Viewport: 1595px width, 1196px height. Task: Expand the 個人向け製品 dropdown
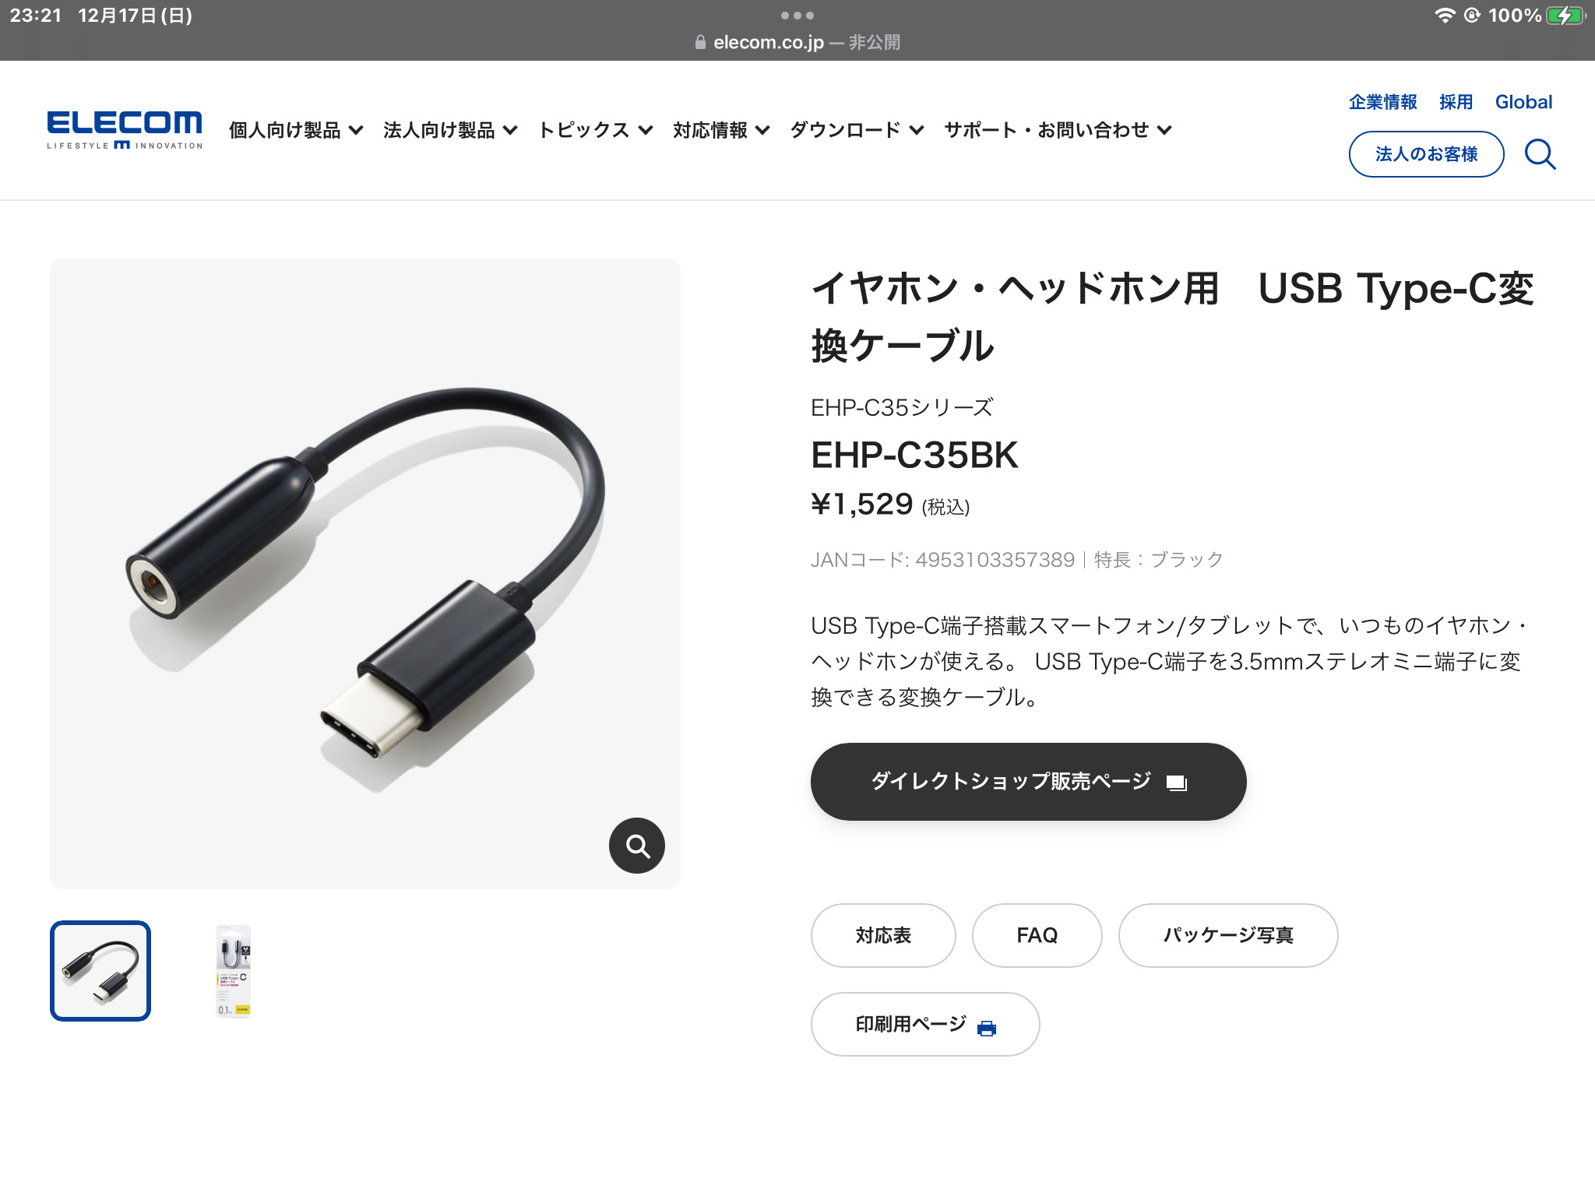click(x=296, y=130)
